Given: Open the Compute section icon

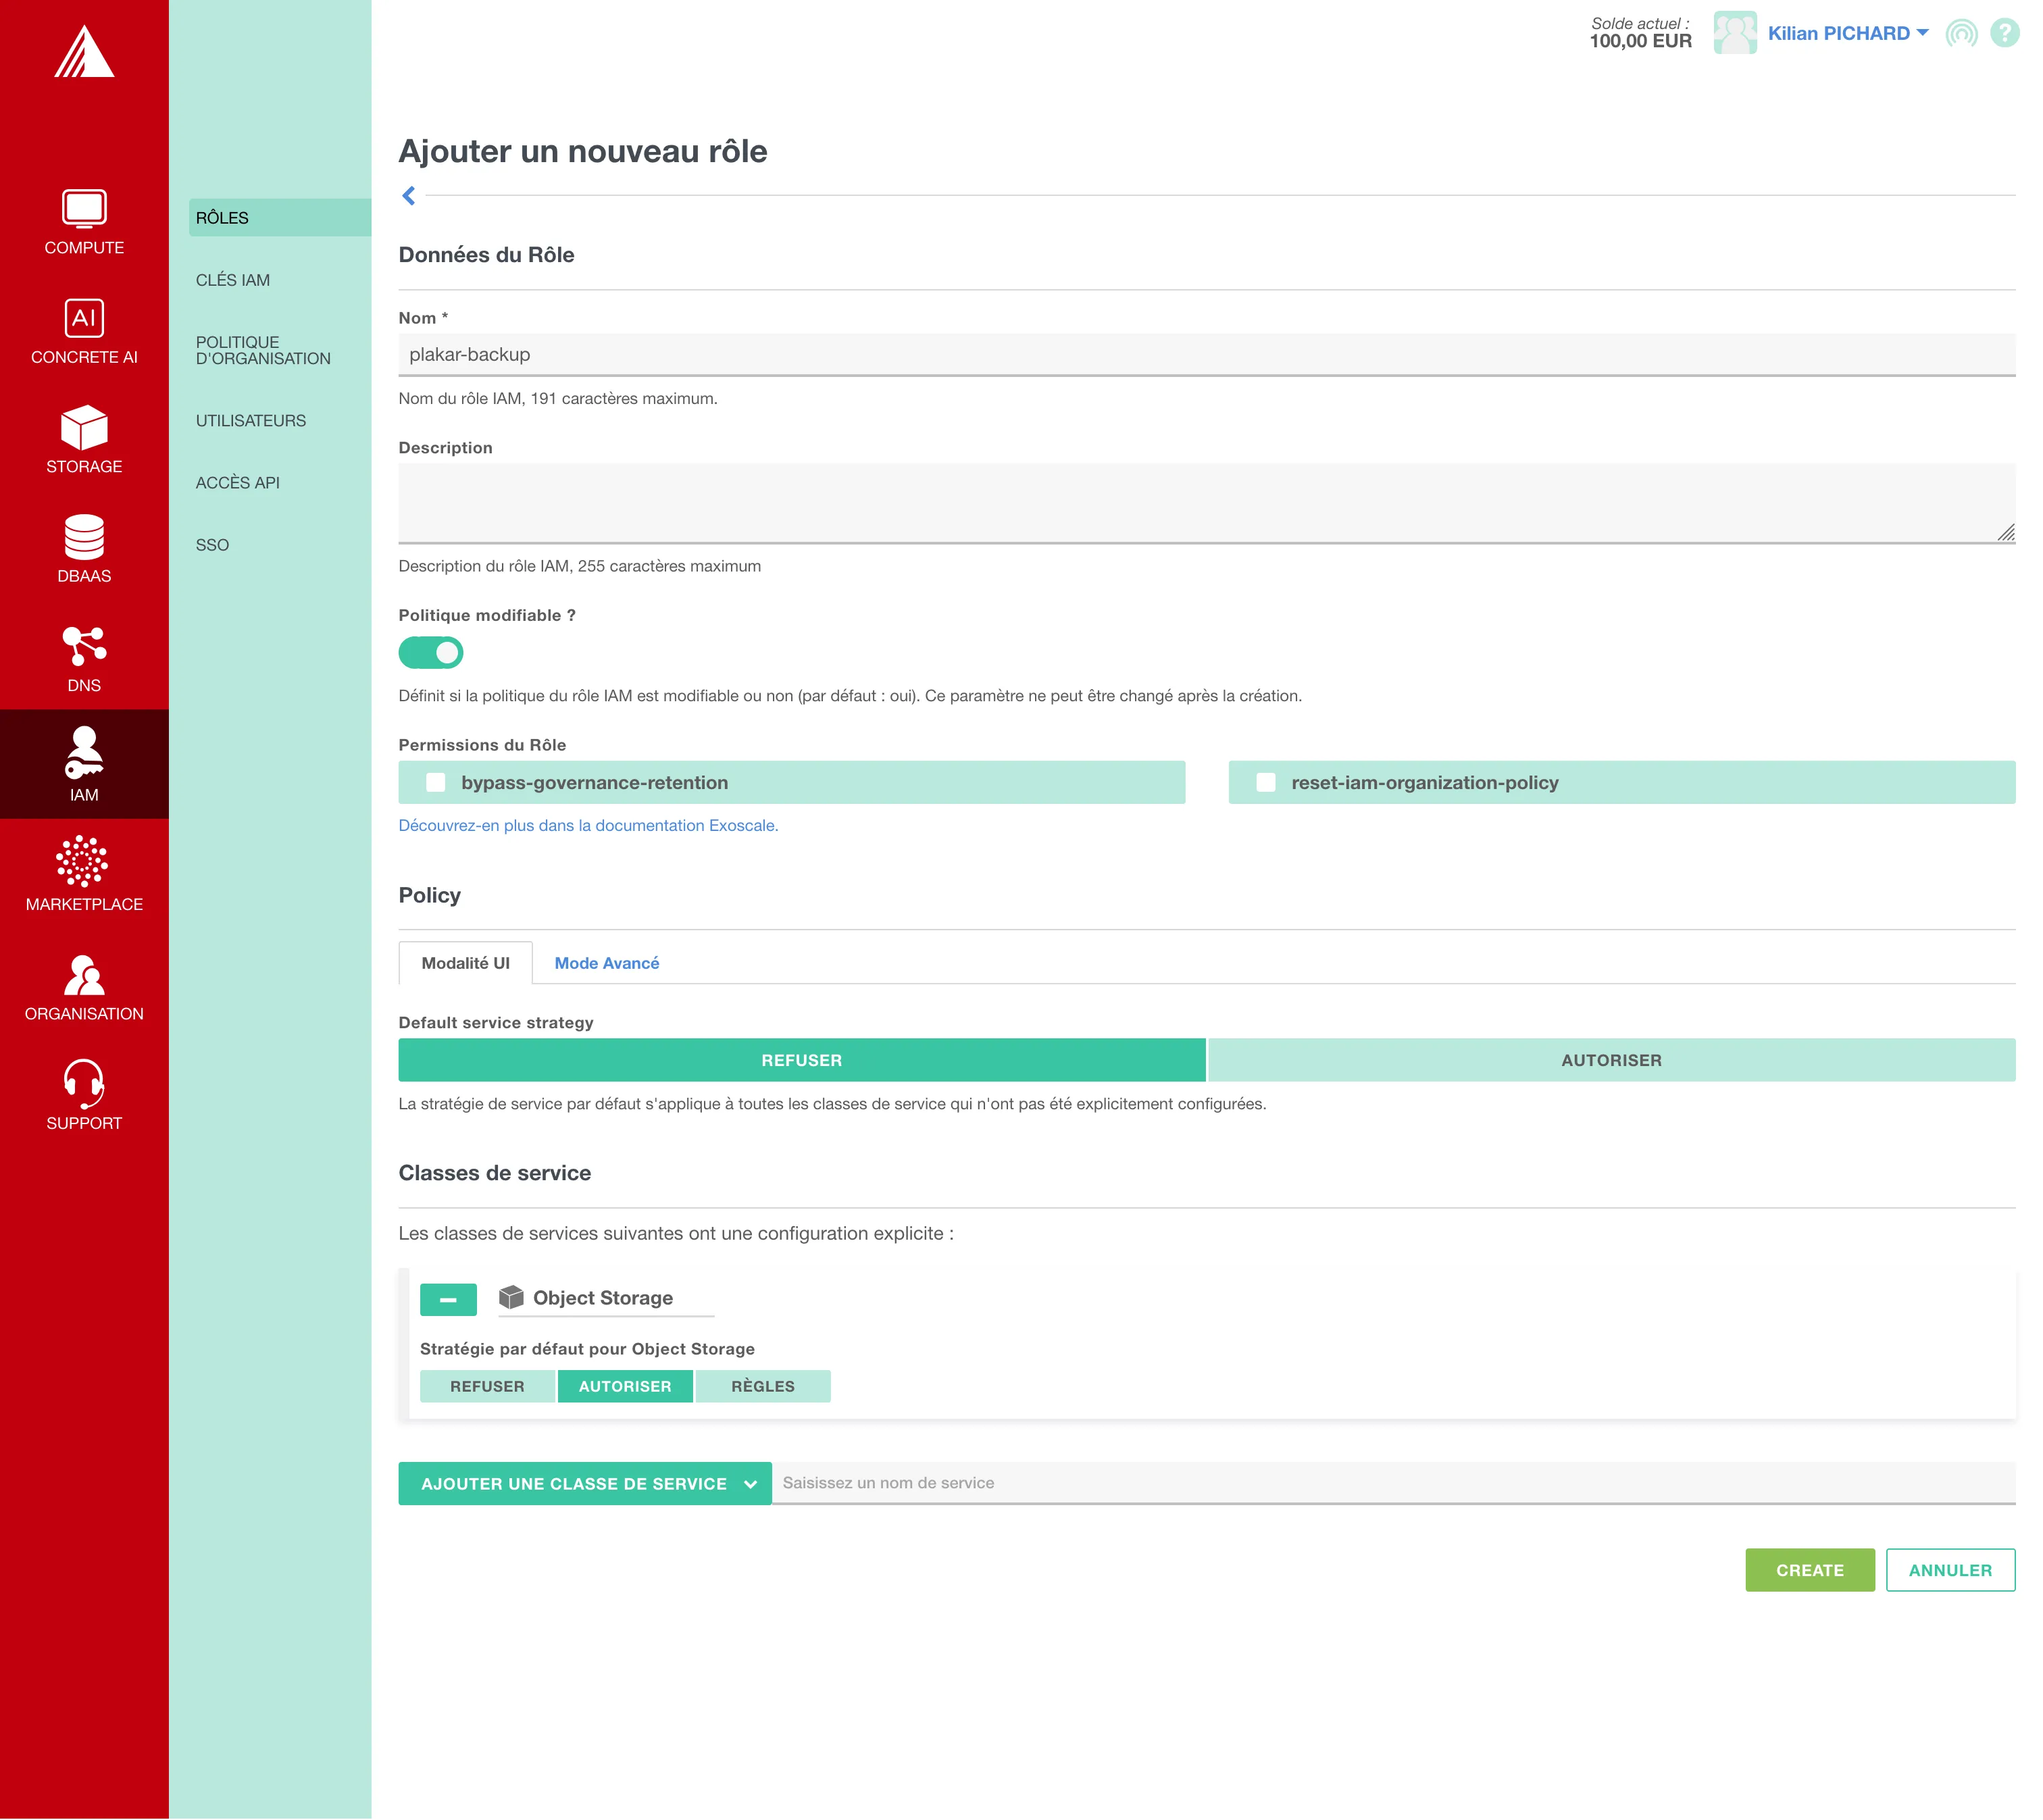Looking at the screenshot, I should [x=84, y=208].
